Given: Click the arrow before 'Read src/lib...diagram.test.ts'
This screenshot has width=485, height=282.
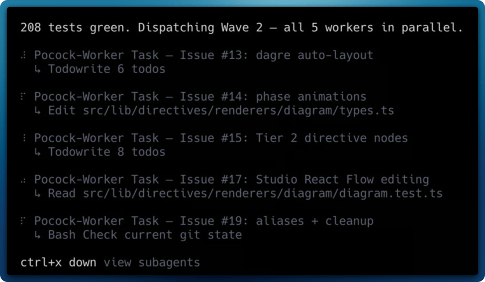Looking at the screenshot, I should coord(37,194).
